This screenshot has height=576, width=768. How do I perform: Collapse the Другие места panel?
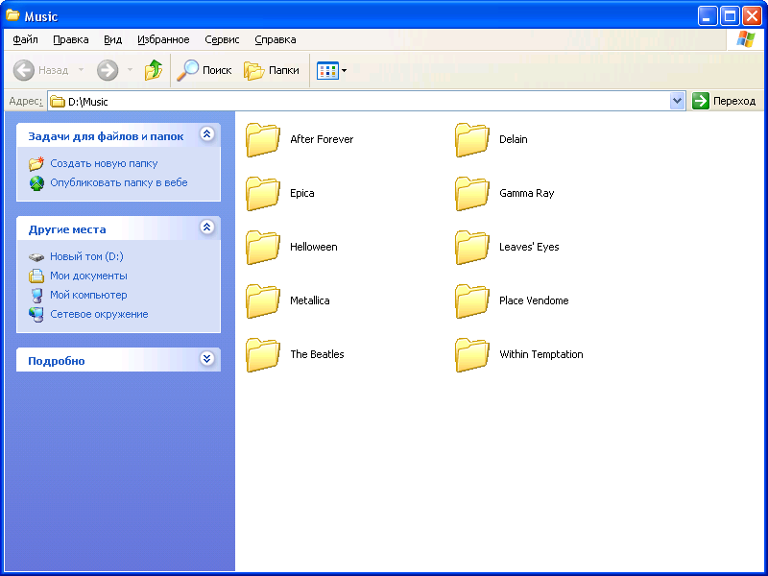(206, 228)
